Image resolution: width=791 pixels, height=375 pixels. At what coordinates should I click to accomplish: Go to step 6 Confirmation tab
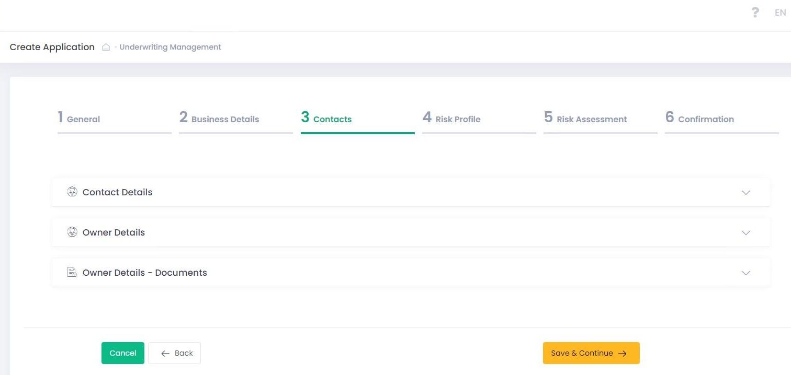tap(699, 119)
